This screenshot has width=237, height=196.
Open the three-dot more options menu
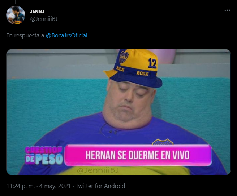pos(227,10)
